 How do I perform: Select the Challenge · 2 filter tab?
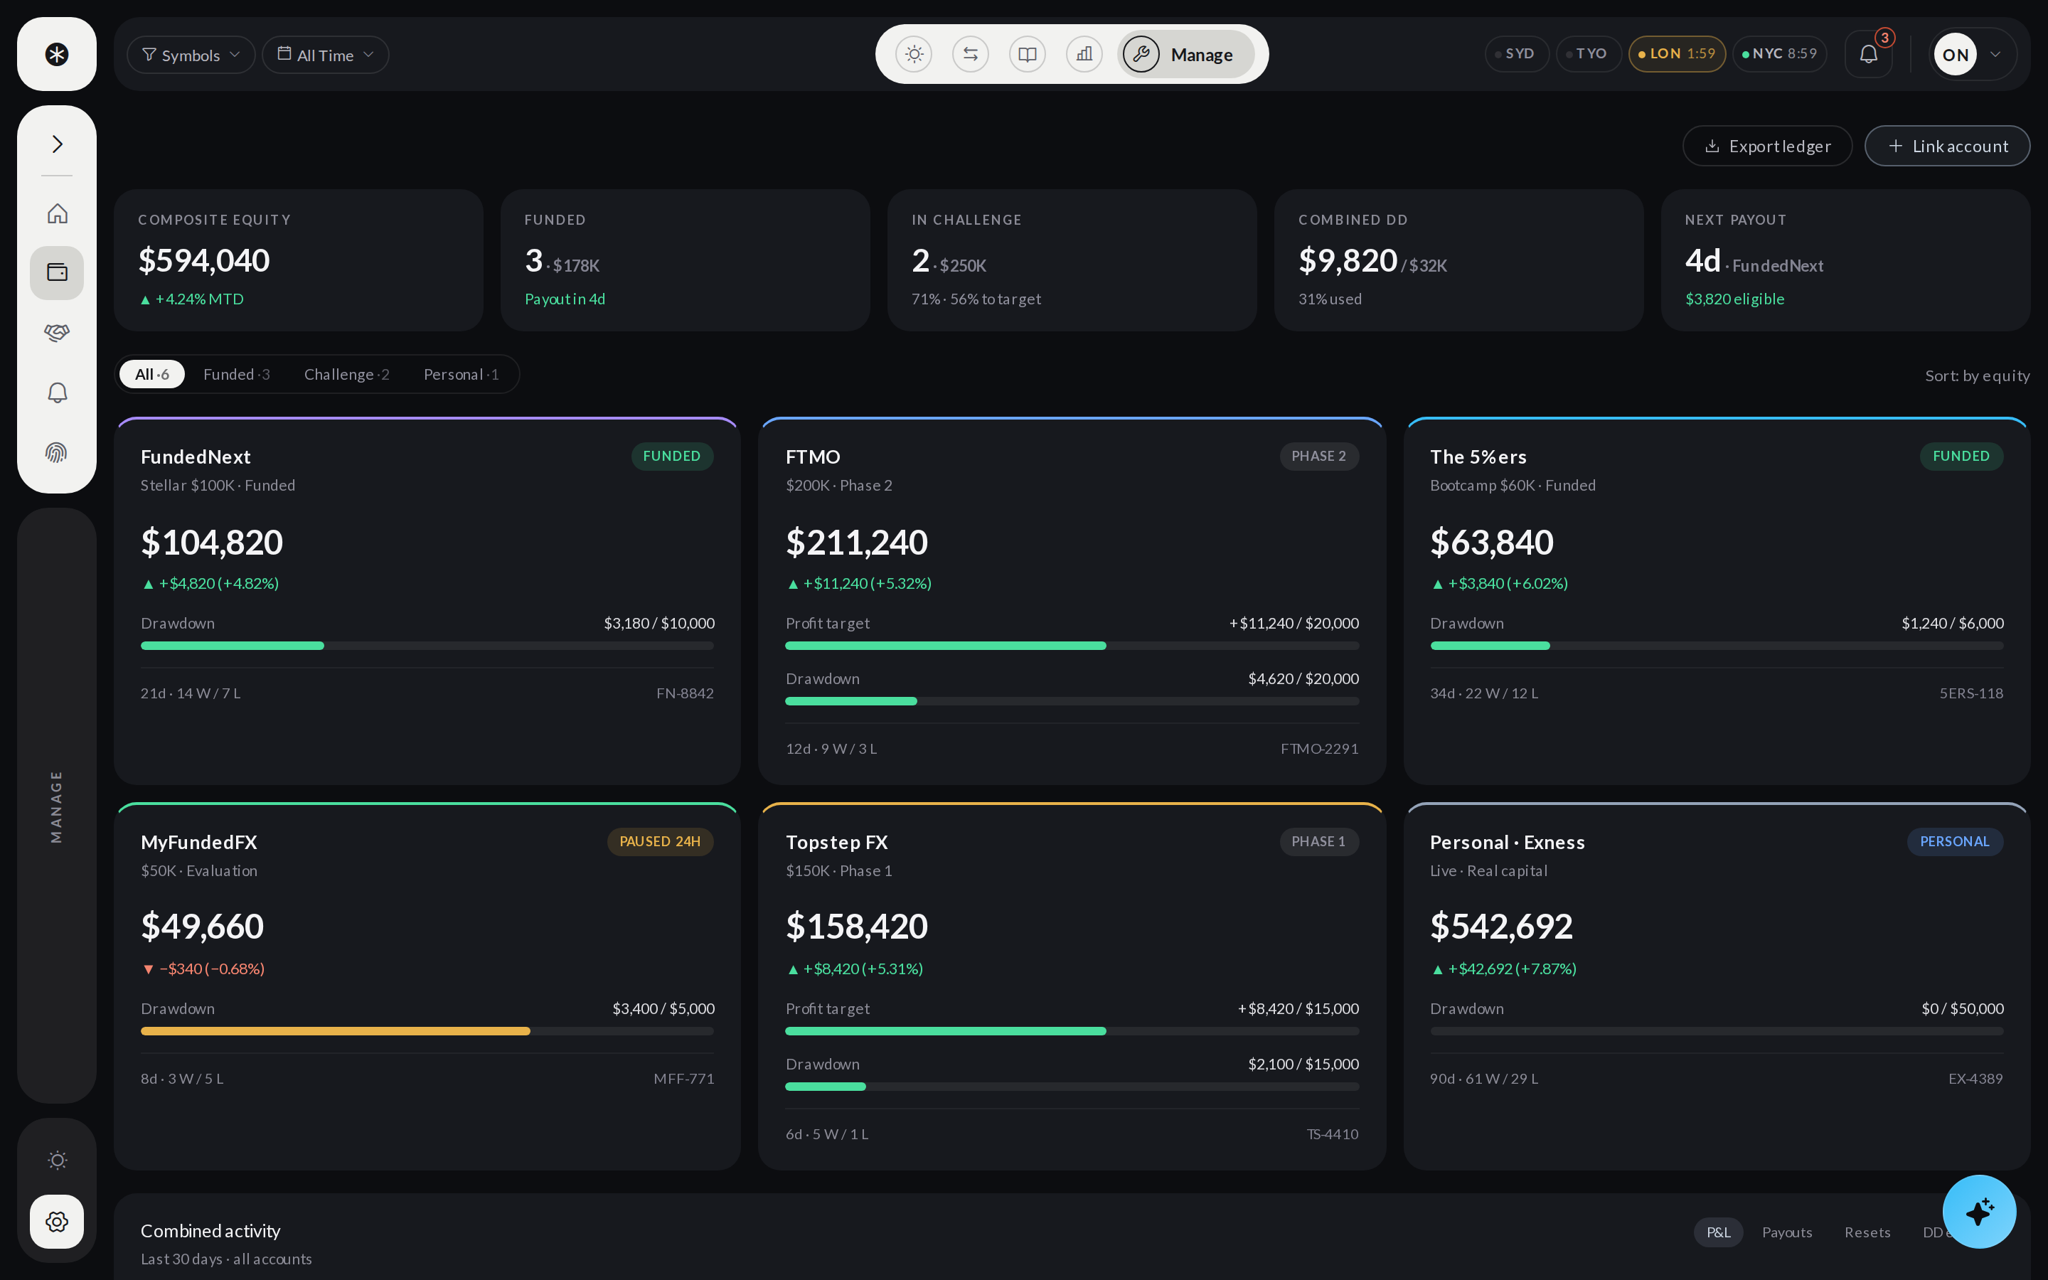tap(346, 374)
